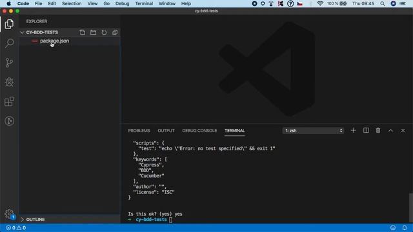Kill the terminal with trash icon
Image resolution: width=413 pixels, height=232 pixels.
coord(378,130)
